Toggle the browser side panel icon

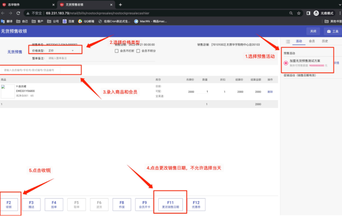click(x=308, y=13)
